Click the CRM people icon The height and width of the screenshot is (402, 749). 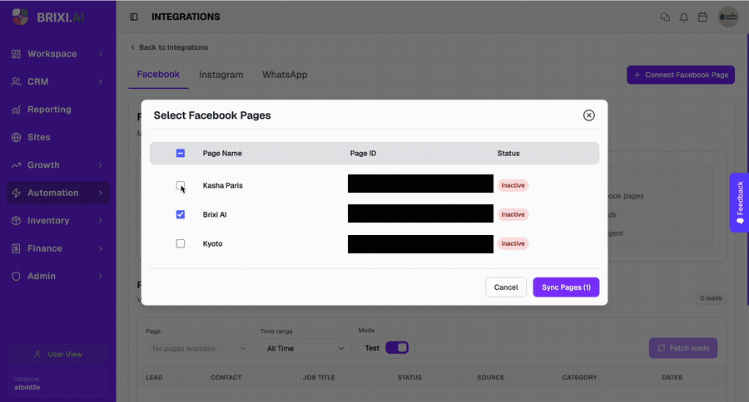17,81
